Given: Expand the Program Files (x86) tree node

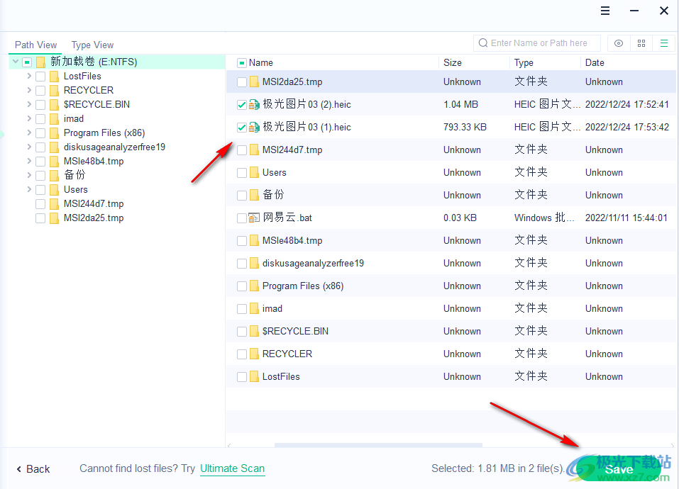Looking at the screenshot, I should pyautogui.click(x=28, y=133).
